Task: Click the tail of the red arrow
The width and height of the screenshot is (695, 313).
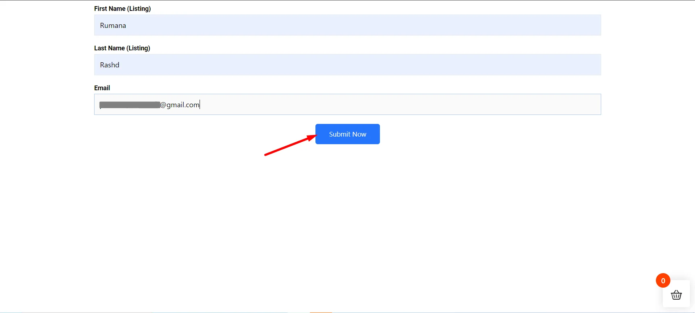Action: pos(267,155)
